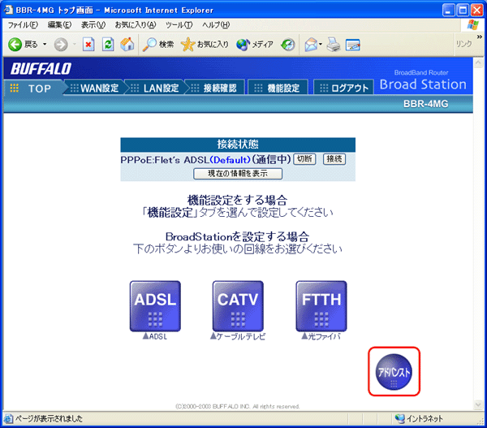
Task: Switch to the LAN設定 tab
Action: tap(155, 89)
